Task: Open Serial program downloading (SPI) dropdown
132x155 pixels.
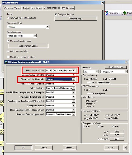Action: (74, 101)
